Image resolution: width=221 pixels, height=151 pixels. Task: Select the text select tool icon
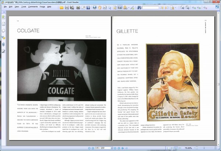[x=115, y=8]
